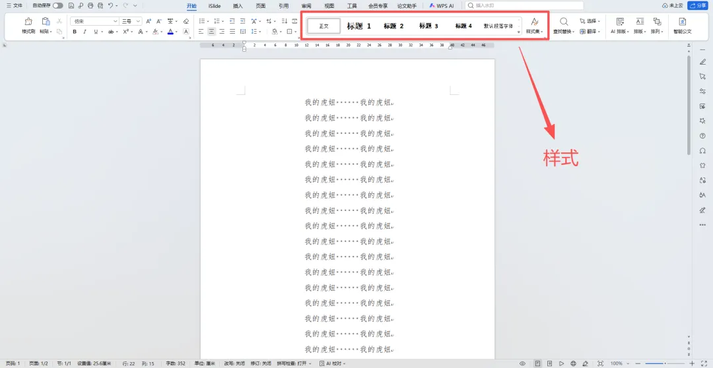The height and width of the screenshot is (368, 713).
Task: Toggle overwrite mode 改写: 关闭 in status bar
Action: tap(234, 363)
